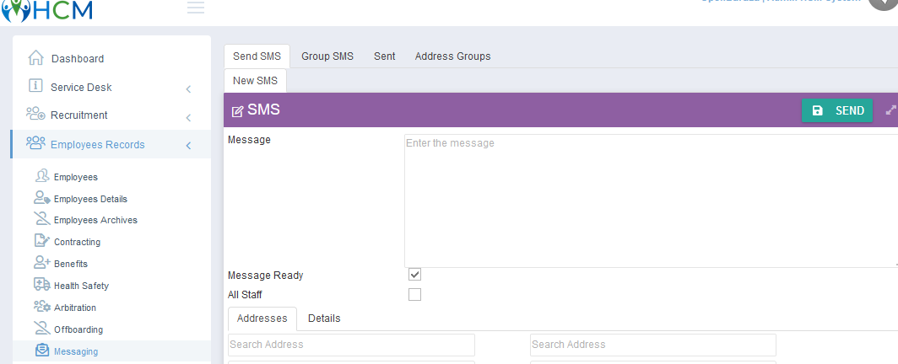Click the Enter the message text area

[652, 201]
